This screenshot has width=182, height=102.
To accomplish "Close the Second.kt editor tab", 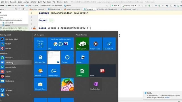I will (x=94, y=9).
